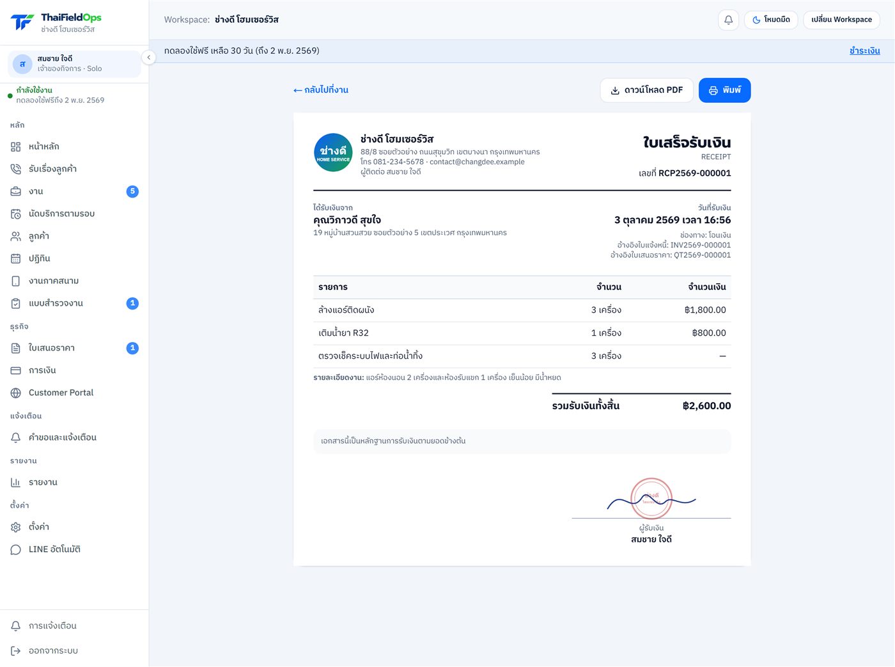Click receipt number RCP2569-000001

point(694,173)
